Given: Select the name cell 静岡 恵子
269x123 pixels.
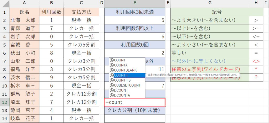Looking at the screenshot, I should click(24, 110).
